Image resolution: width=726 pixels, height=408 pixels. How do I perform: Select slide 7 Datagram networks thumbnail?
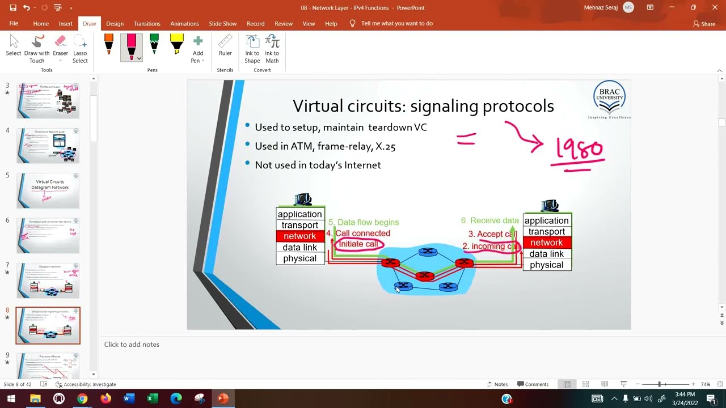[48, 280]
